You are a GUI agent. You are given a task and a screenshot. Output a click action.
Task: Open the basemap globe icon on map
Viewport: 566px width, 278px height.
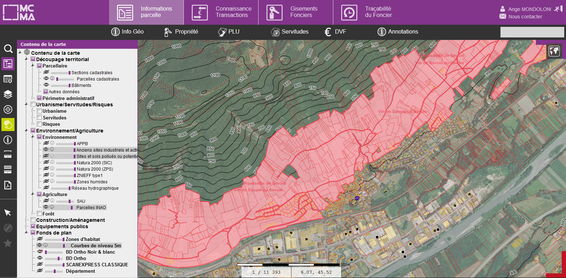coord(554,51)
